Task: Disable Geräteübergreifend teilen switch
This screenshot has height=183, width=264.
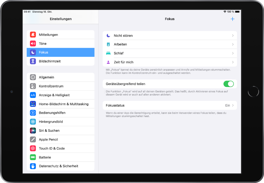Action: pyautogui.click(x=228, y=84)
